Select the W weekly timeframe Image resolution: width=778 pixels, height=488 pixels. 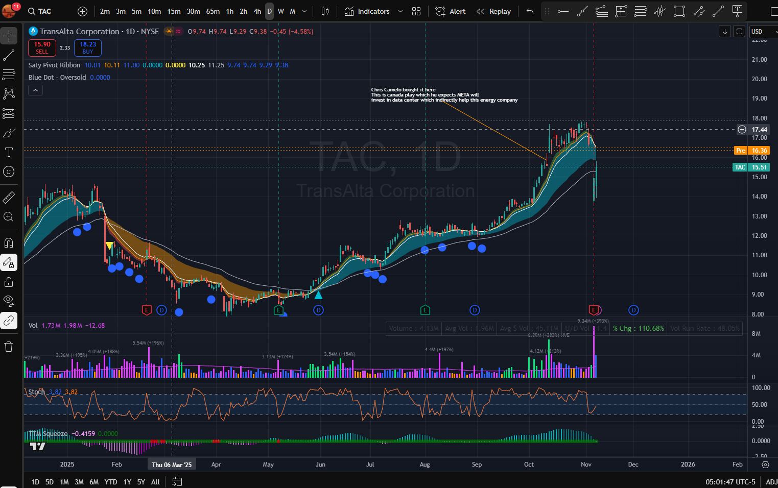[281, 11]
